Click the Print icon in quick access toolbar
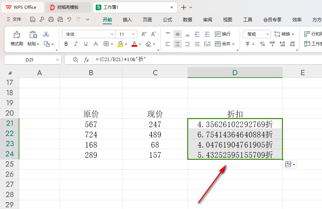 [51, 19]
